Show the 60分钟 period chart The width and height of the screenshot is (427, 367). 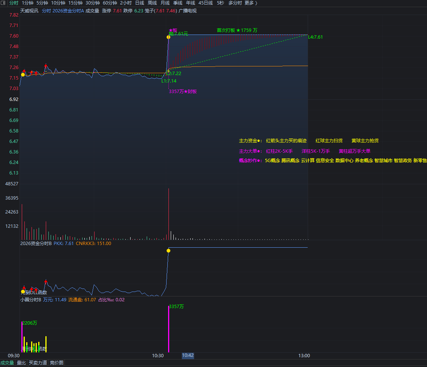110,3
